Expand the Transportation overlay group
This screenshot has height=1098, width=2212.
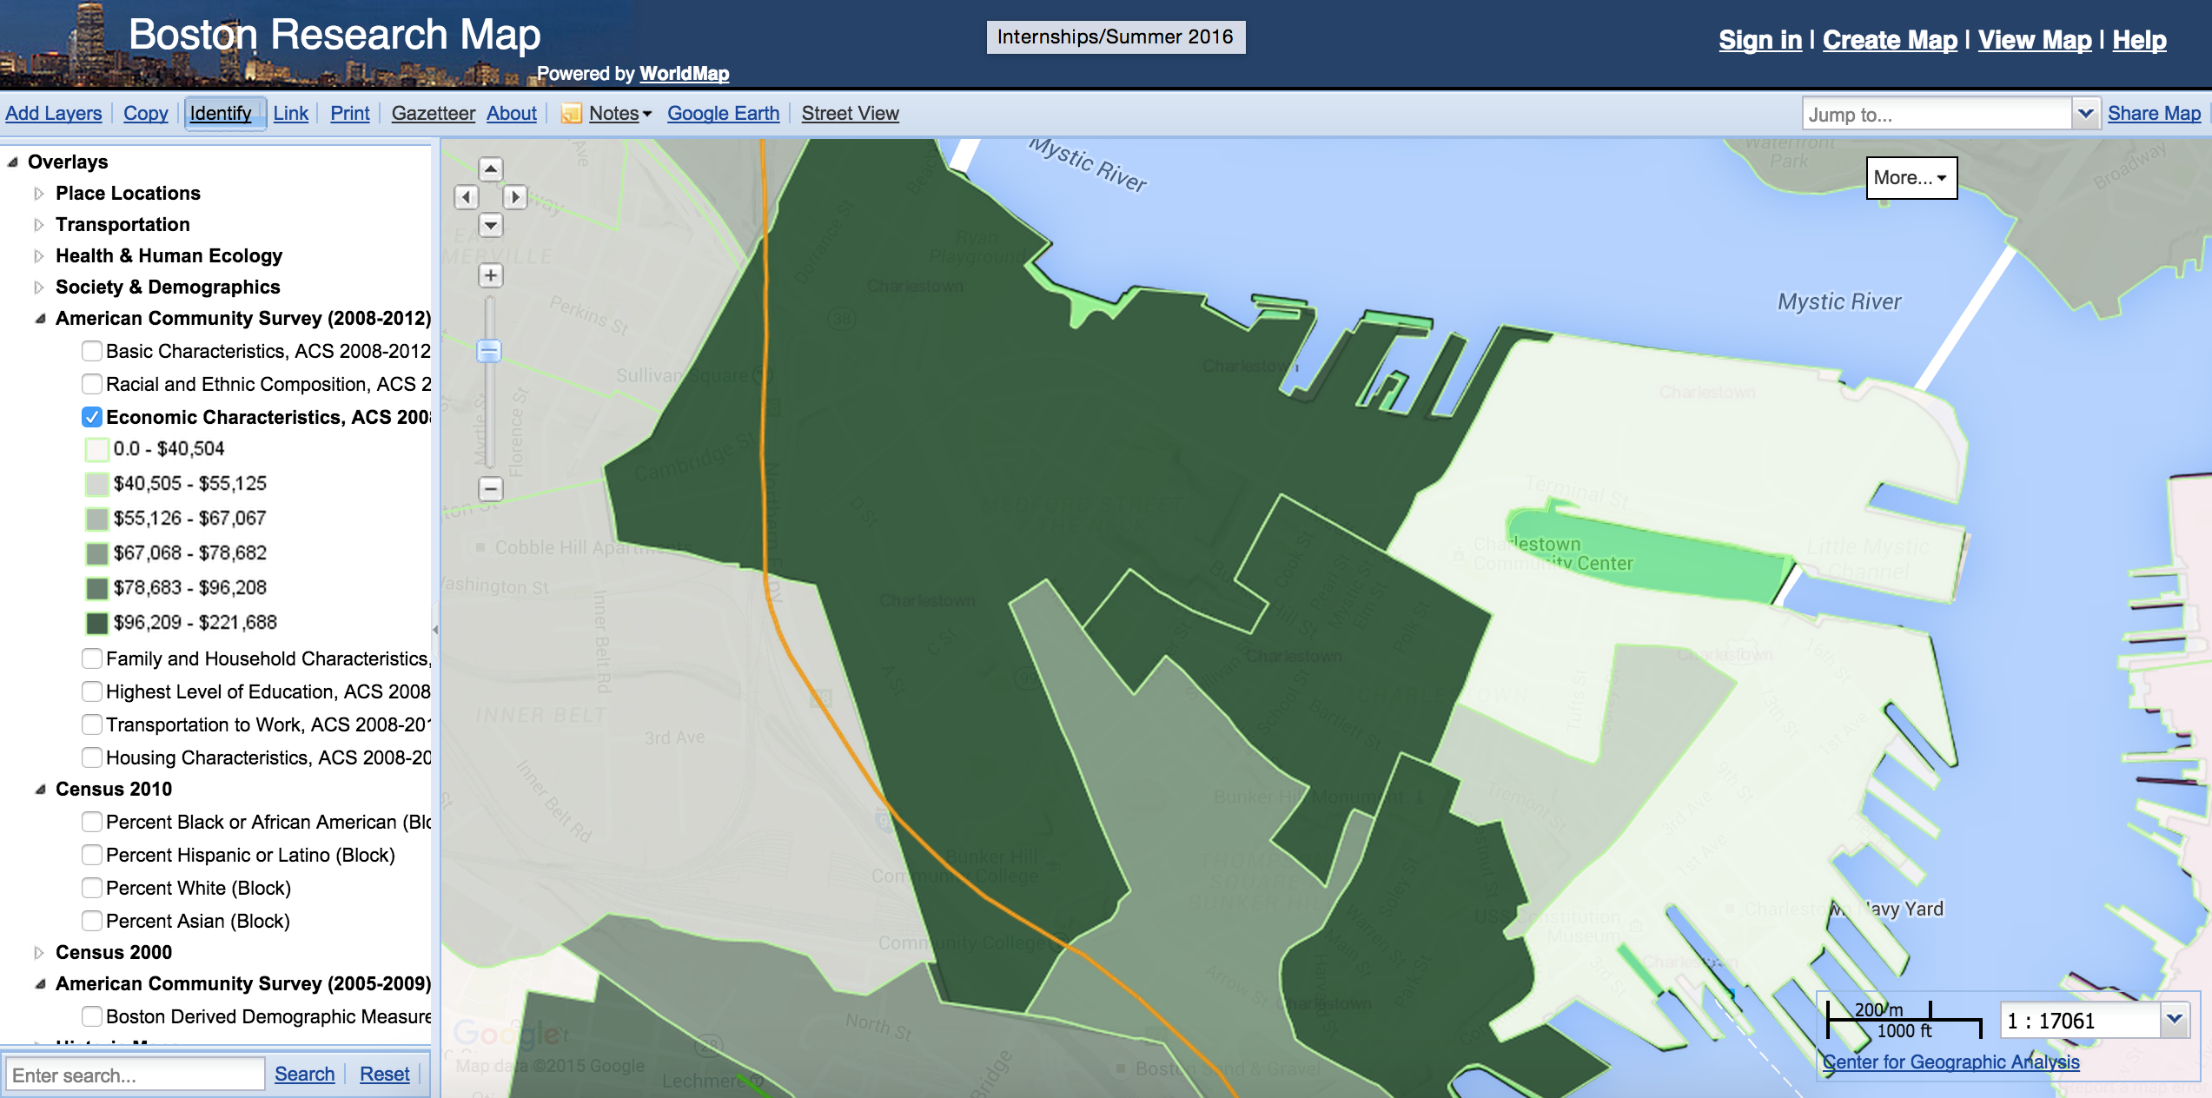pos(39,225)
